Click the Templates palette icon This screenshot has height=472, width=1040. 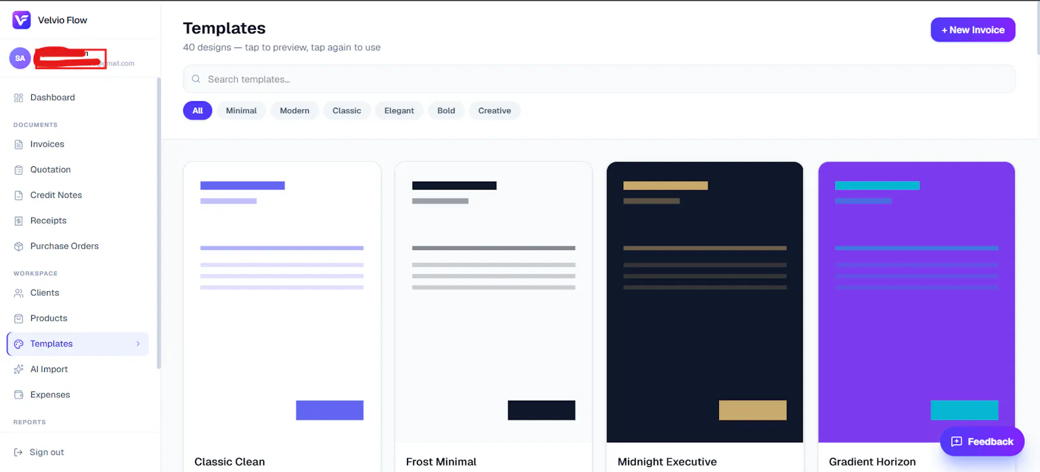(18, 344)
